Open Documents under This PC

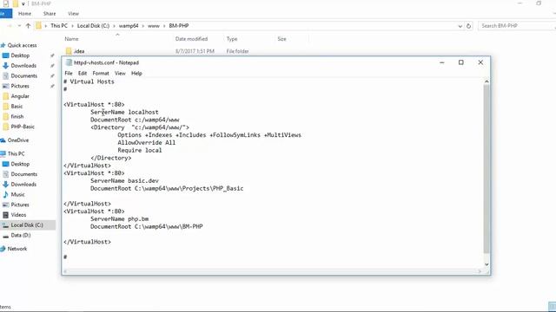(23, 174)
